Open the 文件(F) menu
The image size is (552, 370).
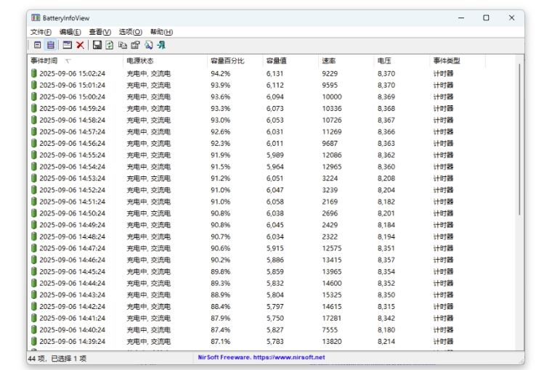pyautogui.click(x=41, y=32)
